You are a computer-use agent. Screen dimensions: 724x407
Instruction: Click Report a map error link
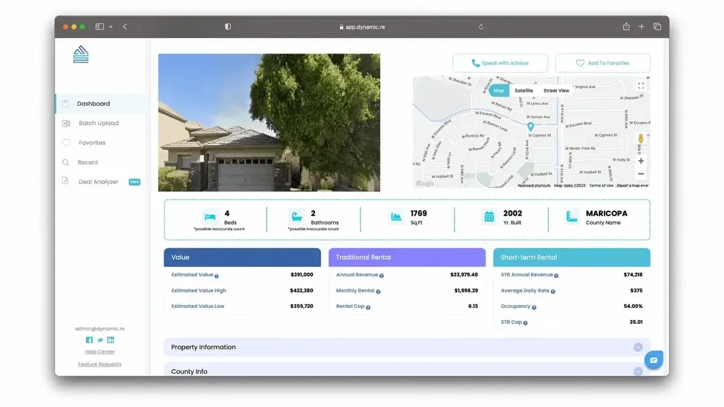point(633,185)
